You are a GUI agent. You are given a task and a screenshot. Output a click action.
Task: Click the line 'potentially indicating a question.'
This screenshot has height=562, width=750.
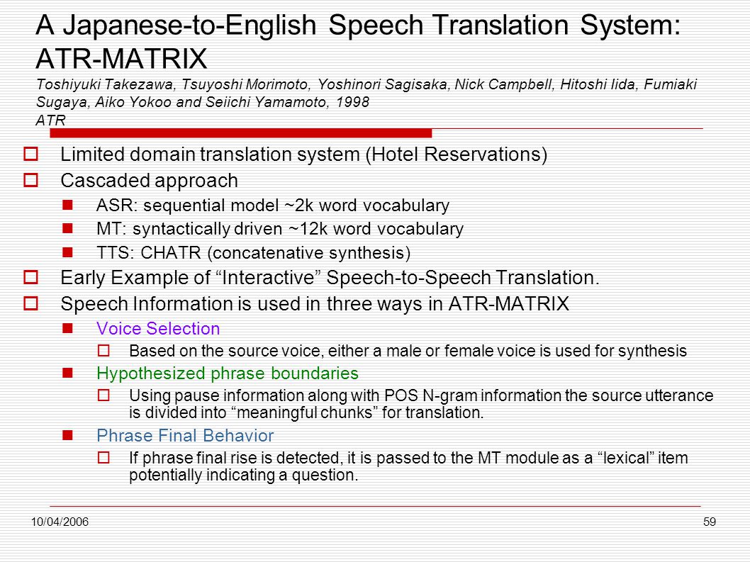coord(243,476)
